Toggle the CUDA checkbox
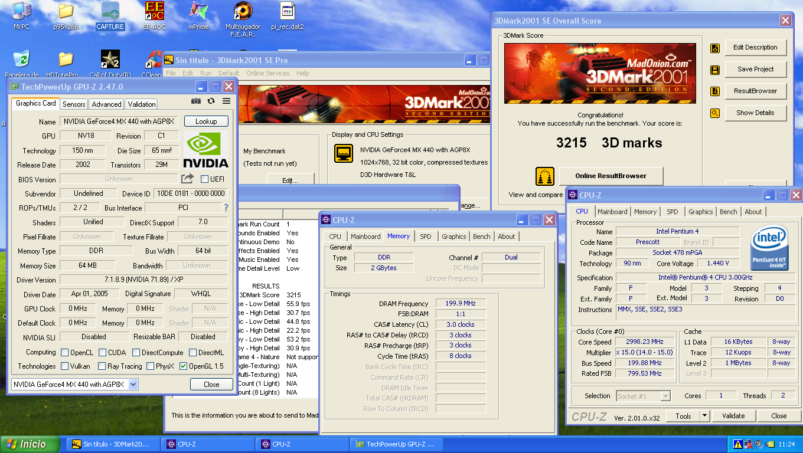The image size is (803, 453). click(102, 352)
